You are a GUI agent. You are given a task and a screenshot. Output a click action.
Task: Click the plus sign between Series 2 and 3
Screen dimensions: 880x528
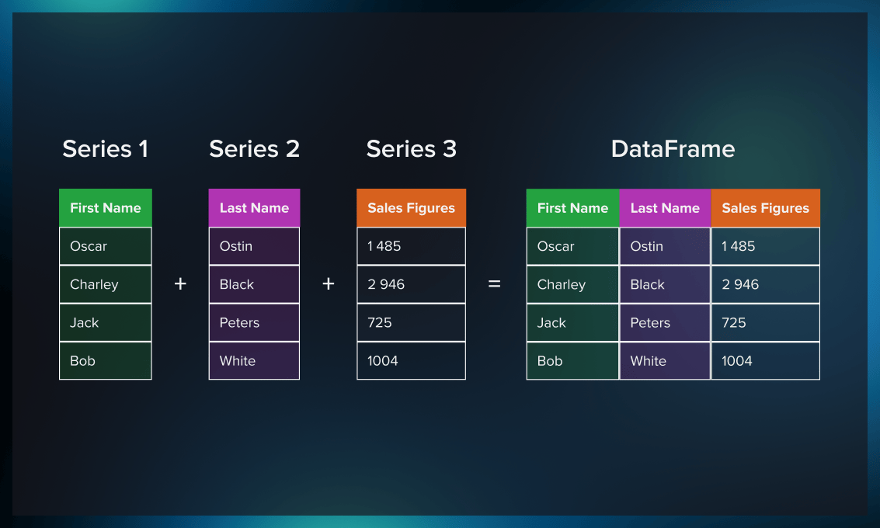pyautogui.click(x=329, y=284)
